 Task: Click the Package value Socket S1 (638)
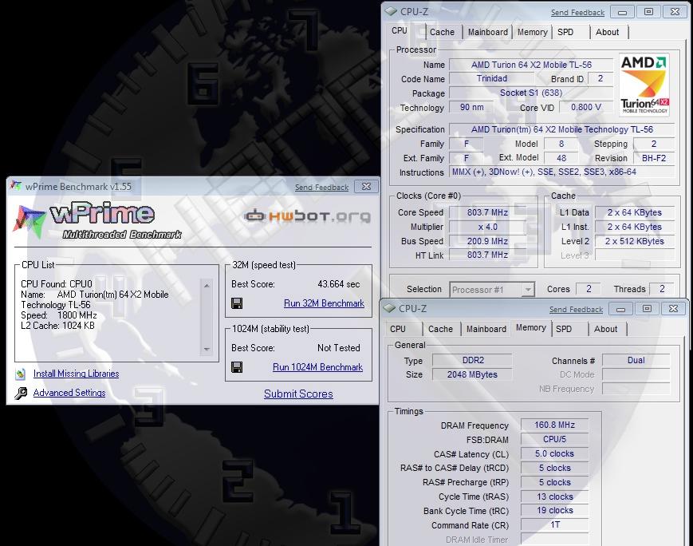(x=531, y=93)
